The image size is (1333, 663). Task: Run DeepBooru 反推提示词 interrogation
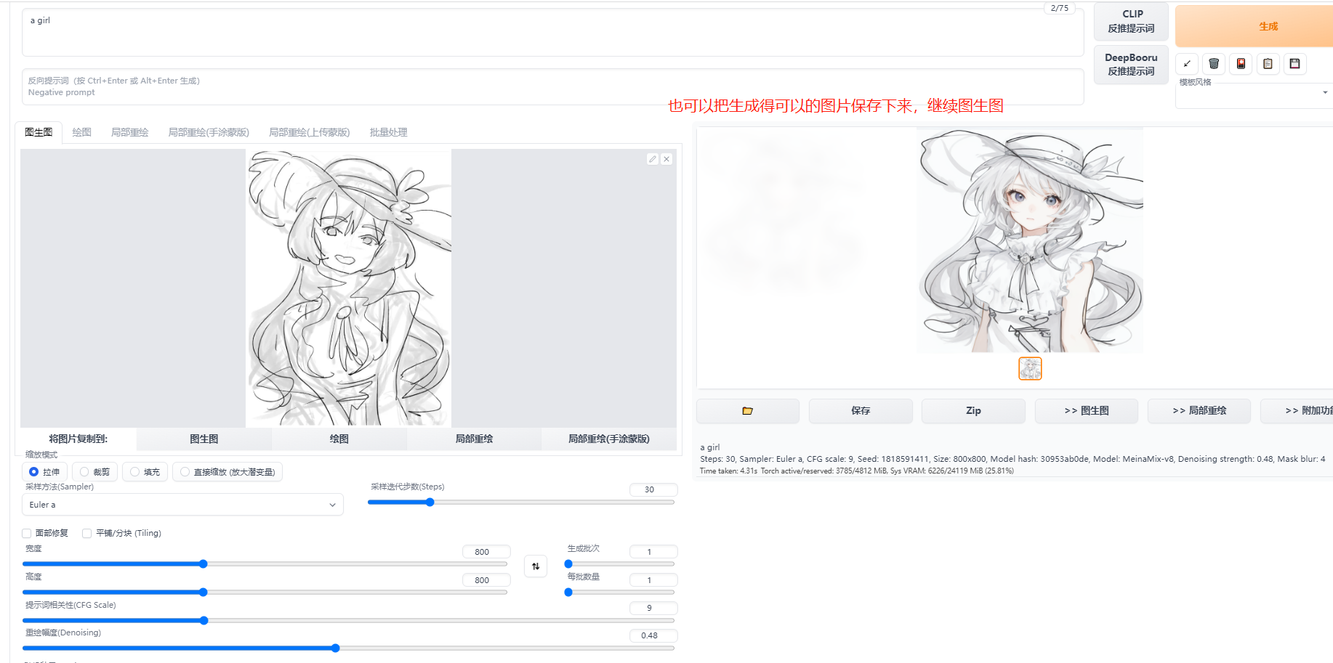(x=1131, y=65)
